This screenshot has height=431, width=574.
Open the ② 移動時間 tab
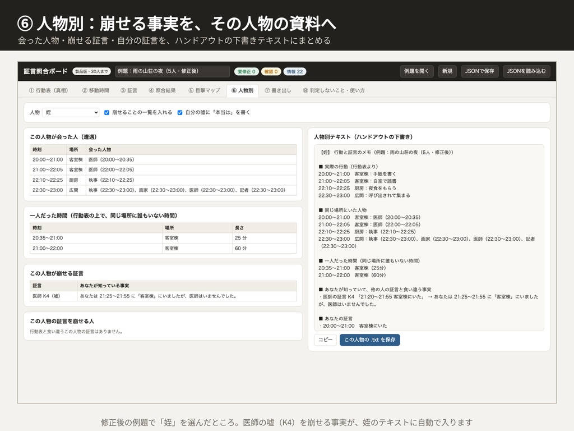[x=95, y=90]
